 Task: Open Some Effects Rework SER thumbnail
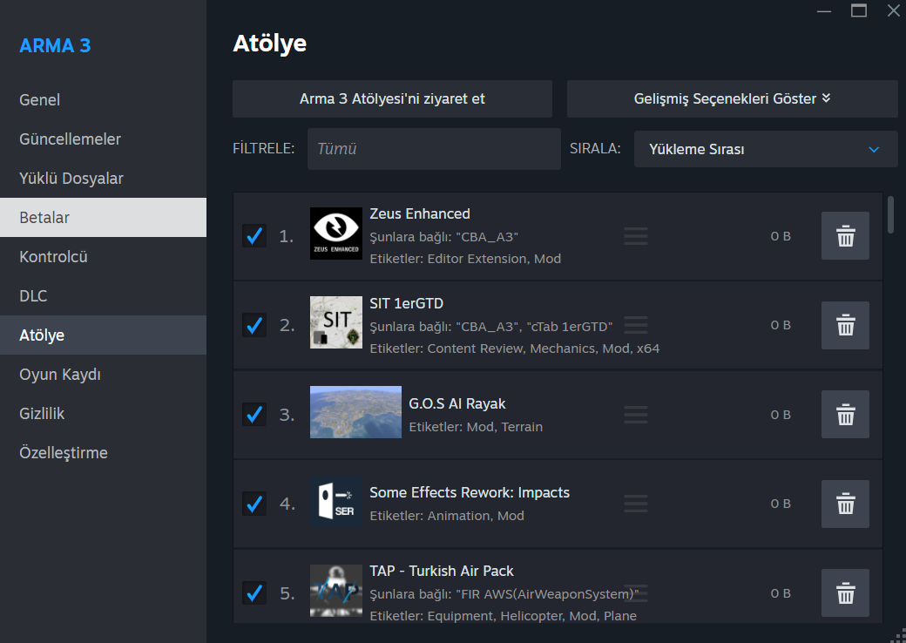(336, 501)
